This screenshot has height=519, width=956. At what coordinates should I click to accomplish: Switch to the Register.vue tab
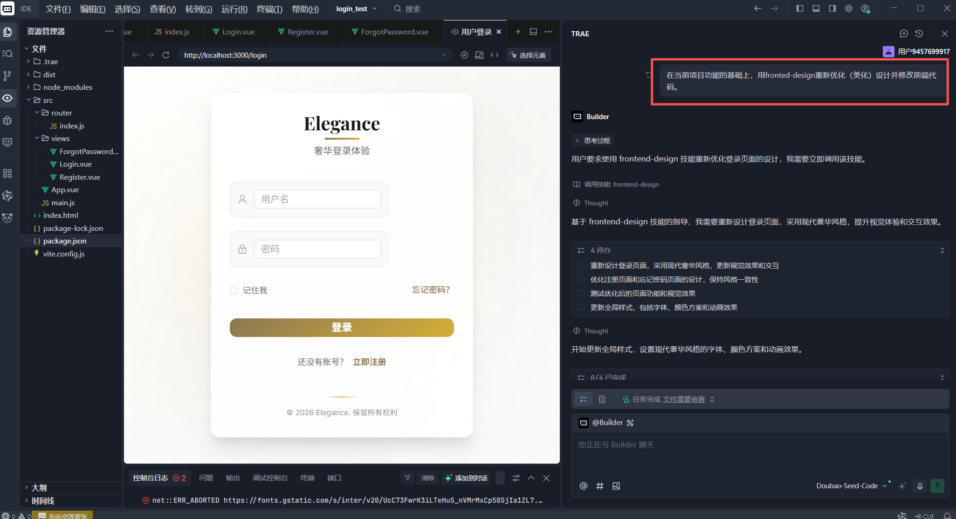[307, 32]
